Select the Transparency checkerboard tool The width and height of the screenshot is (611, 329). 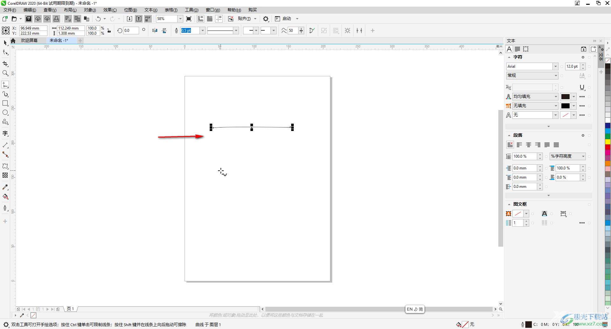[x=5, y=175]
